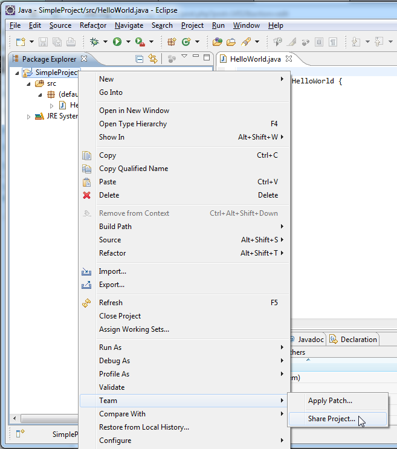397x449 pixels.
Task: Select Copy Qualified Name in context menu
Action: pos(185,169)
